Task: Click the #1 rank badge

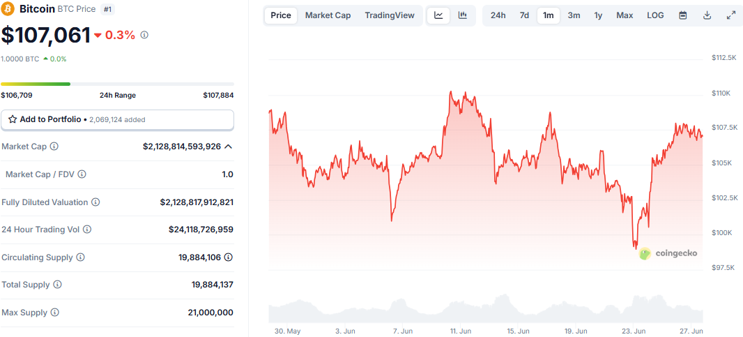Action: (107, 8)
